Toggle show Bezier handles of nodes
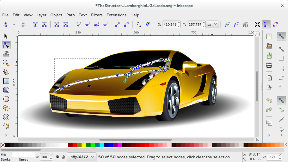The height and width of the screenshot is (162, 288). coord(266,24)
